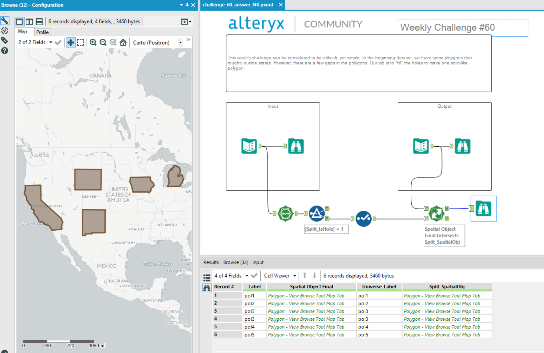Click the Zoom In magnifier on the map toolbar
This screenshot has height=353, width=544.
tap(93, 42)
